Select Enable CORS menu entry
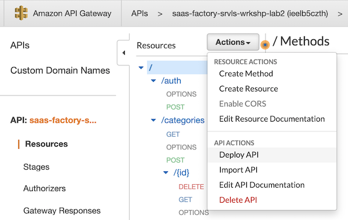348x220 pixels. tap(243, 104)
